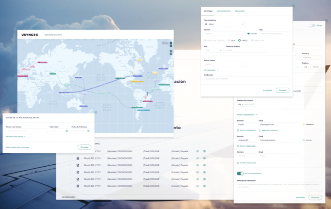Screen dimensions: 331x209
Task: Click Guardar in the invoice data panel
Action: (85, 147)
